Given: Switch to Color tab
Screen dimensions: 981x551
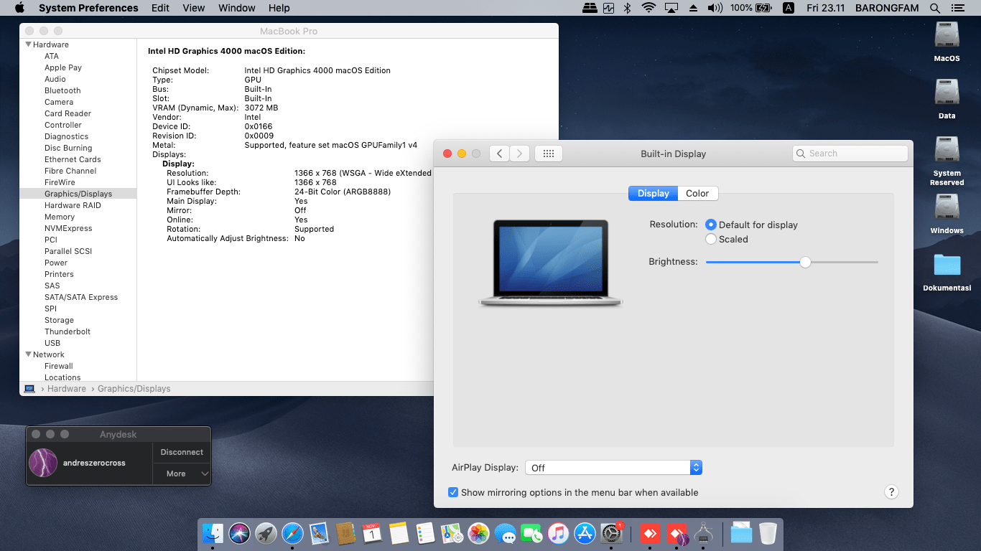Looking at the screenshot, I should click(697, 193).
